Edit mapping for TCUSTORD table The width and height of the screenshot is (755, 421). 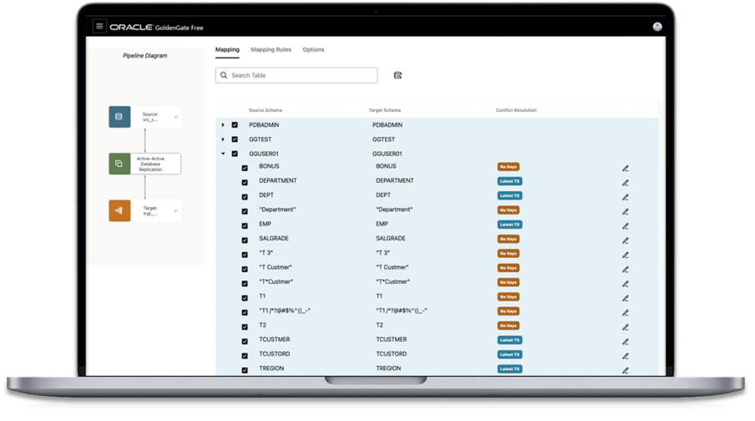625,356
